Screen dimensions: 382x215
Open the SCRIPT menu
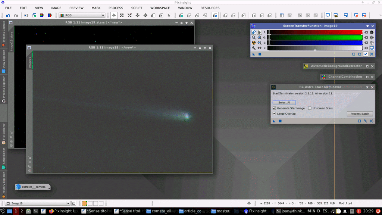coord(137,8)
